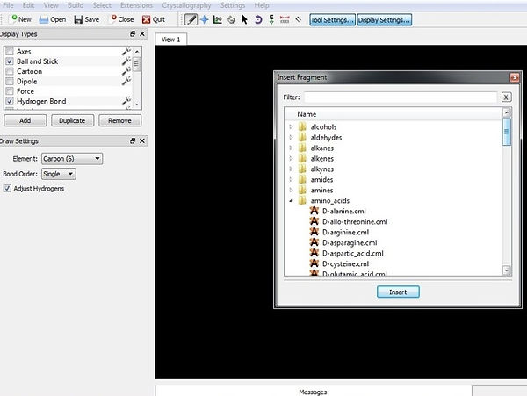The height and width of the screenshot is (396, 527).
Task: Clear the fragment filter with X
Action: (x=506, y=97)
